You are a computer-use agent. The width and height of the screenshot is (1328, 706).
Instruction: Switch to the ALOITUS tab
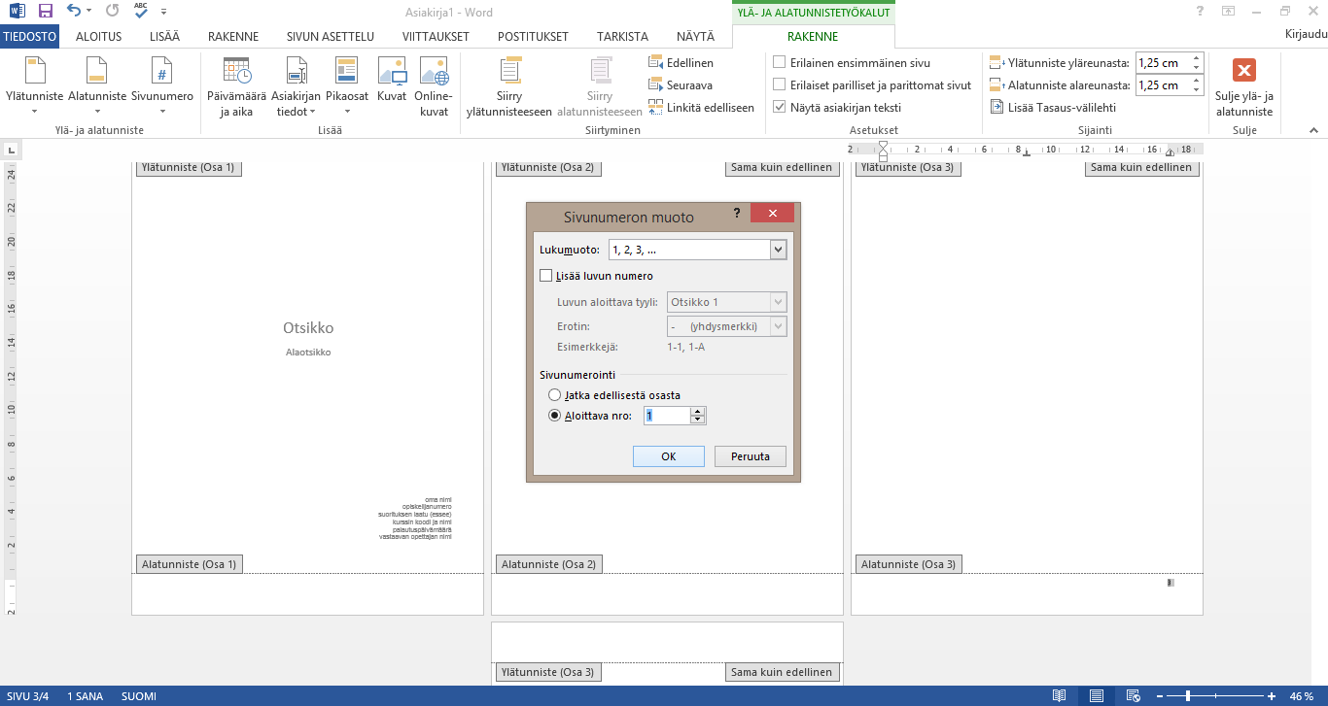coord(99,37)
